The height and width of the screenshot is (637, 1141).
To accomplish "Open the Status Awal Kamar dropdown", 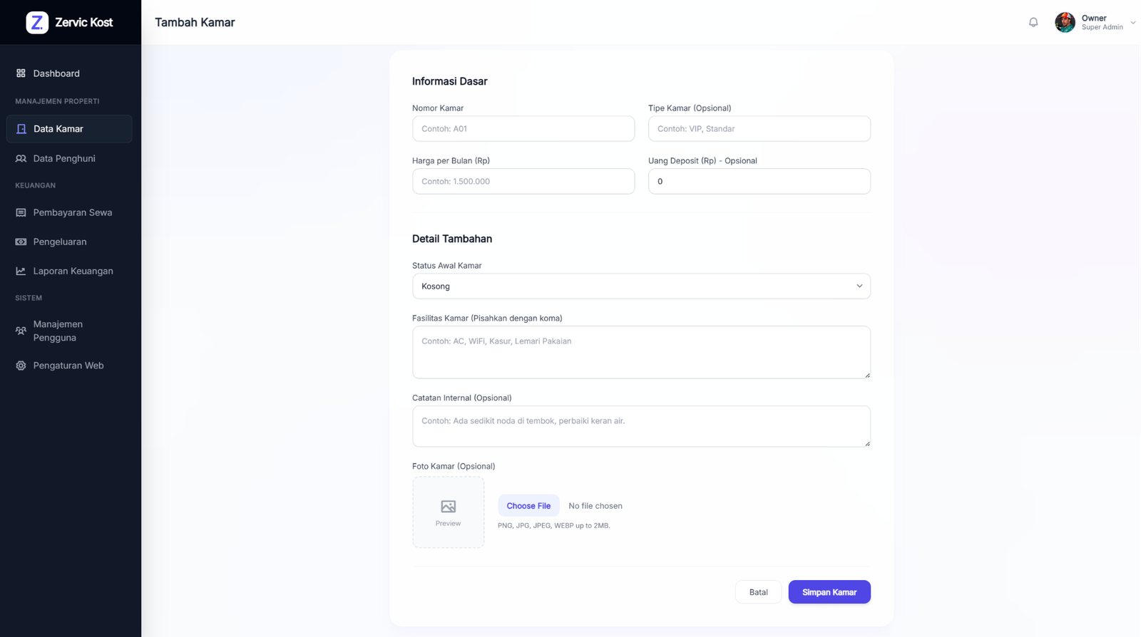I will 641,286.
